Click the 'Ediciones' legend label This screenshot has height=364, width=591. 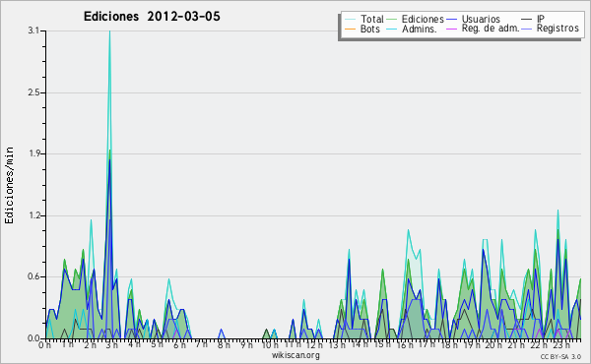click(423, 19)
